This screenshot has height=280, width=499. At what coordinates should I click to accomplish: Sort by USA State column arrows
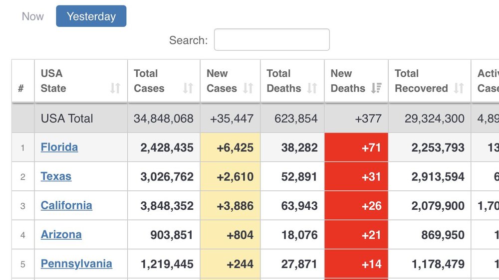(115, 88)
